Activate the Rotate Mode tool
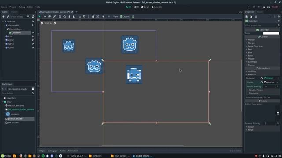The image size is (282, 158). (50, 17)
